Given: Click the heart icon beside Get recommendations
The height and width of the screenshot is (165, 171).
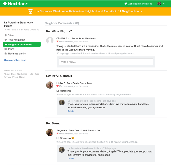Looking at the screenshot, I should pos(126,4).
